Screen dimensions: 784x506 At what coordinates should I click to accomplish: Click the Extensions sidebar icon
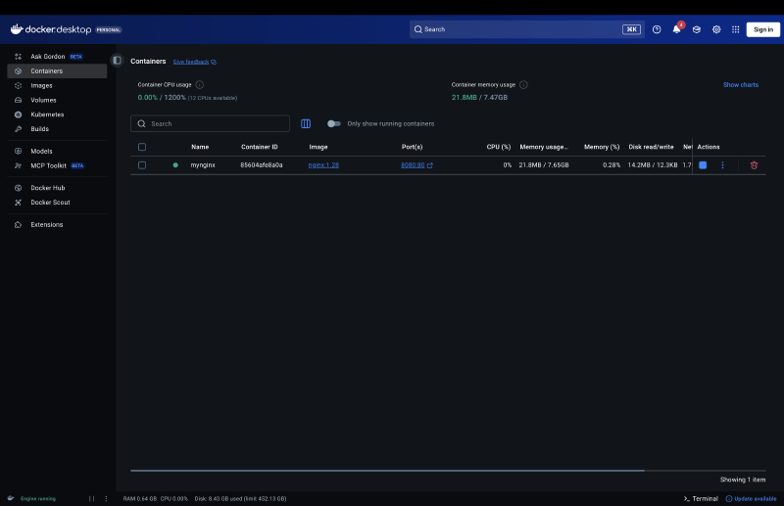[x=18, y=225]
